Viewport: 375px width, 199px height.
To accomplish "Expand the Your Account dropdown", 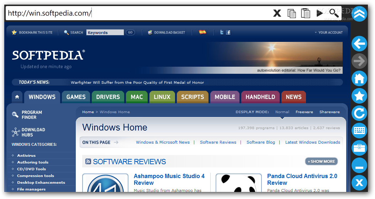I will 329,32.
